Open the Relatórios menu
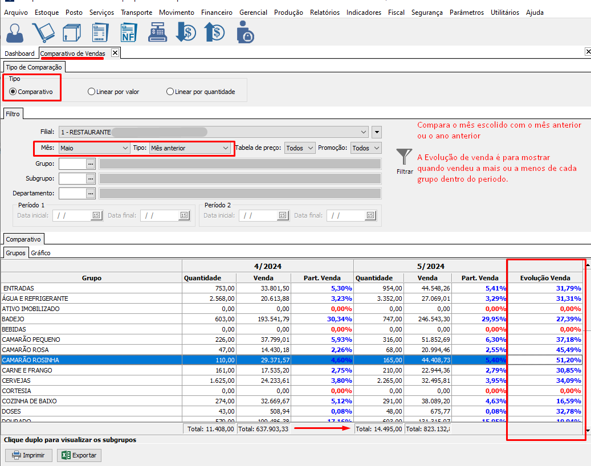Image resolution: width=591 pixels, height=466 pixels. [x=324, y=13]
